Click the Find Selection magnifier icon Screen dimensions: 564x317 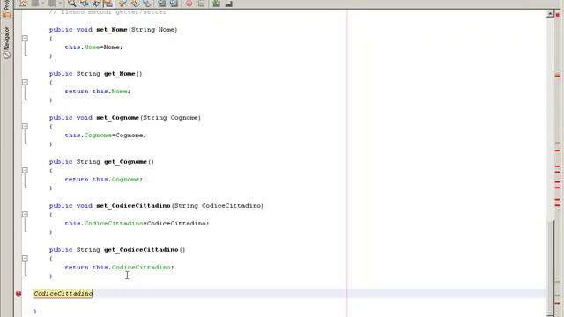point(72,4)
